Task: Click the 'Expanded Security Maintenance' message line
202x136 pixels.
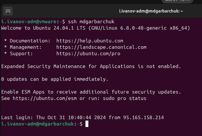Action: pyautogui.click(x=91, y=66)
